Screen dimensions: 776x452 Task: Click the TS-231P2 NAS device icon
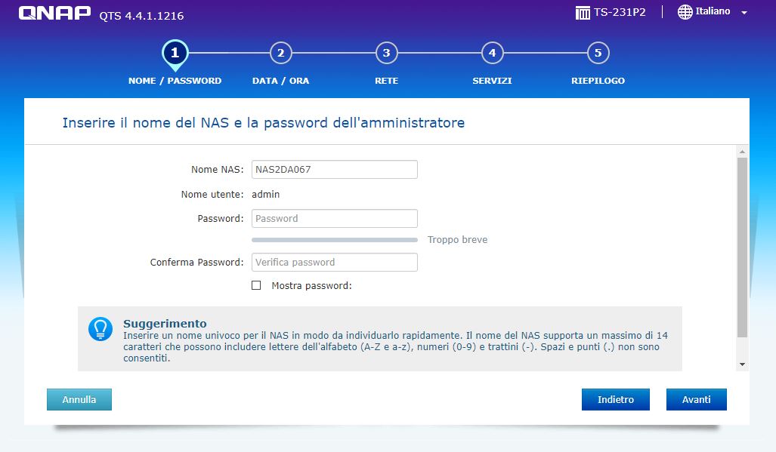tap(583, 13)
